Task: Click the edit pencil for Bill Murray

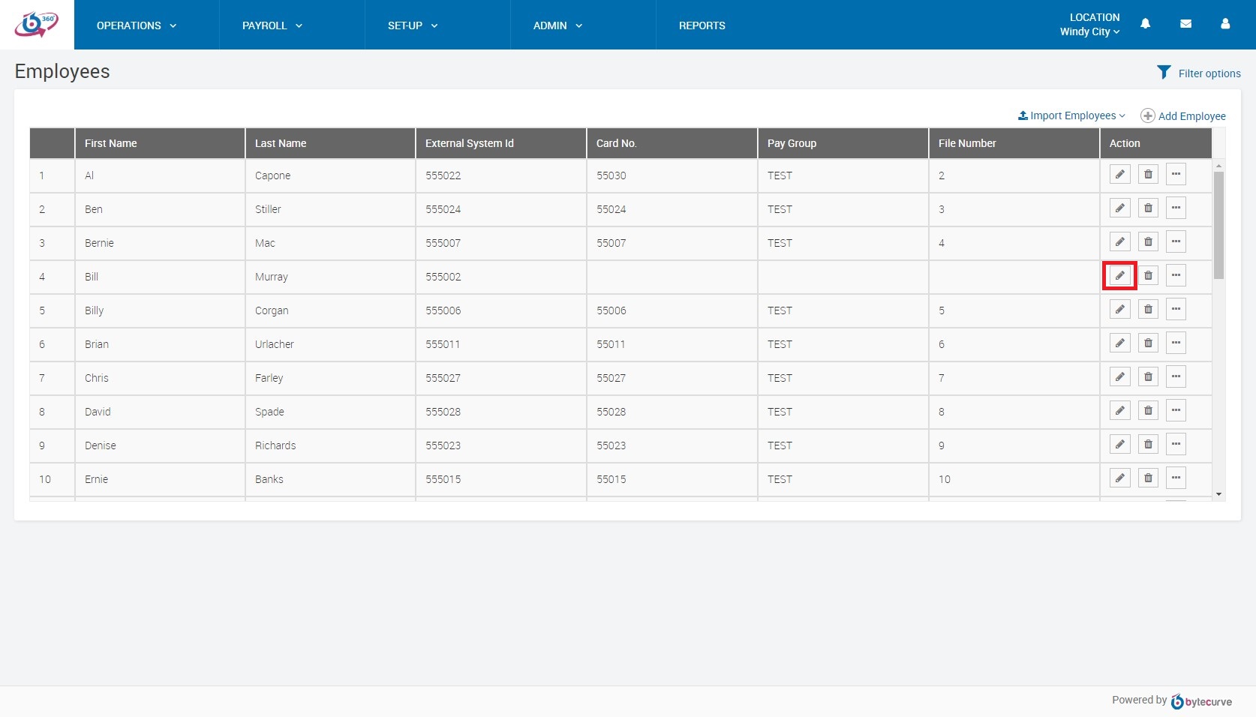Action: (x=1119, y=276)
